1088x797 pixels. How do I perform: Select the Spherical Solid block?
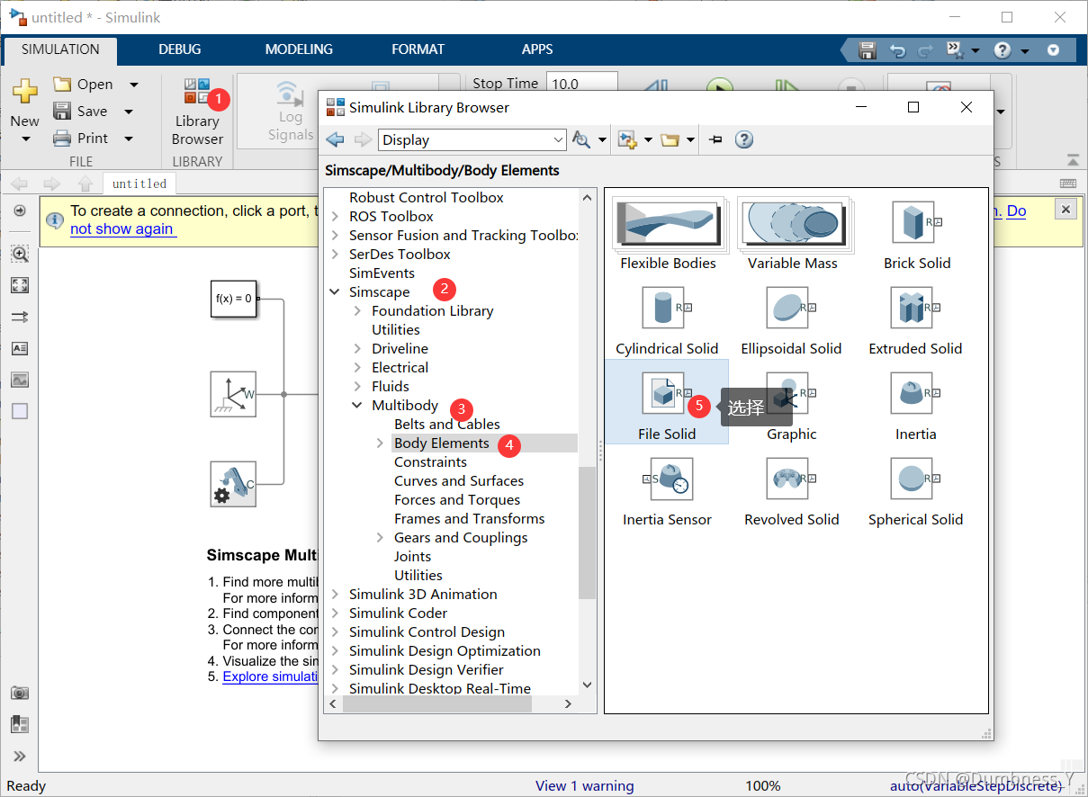[916, 491]
